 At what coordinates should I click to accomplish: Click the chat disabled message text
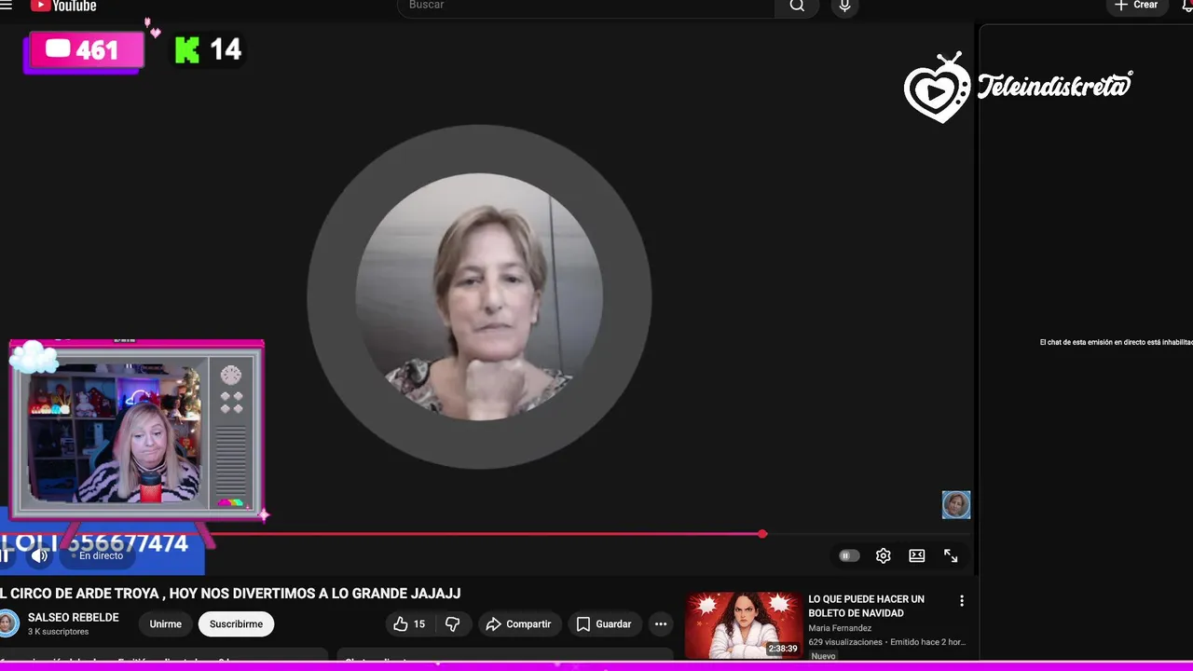1117,342
